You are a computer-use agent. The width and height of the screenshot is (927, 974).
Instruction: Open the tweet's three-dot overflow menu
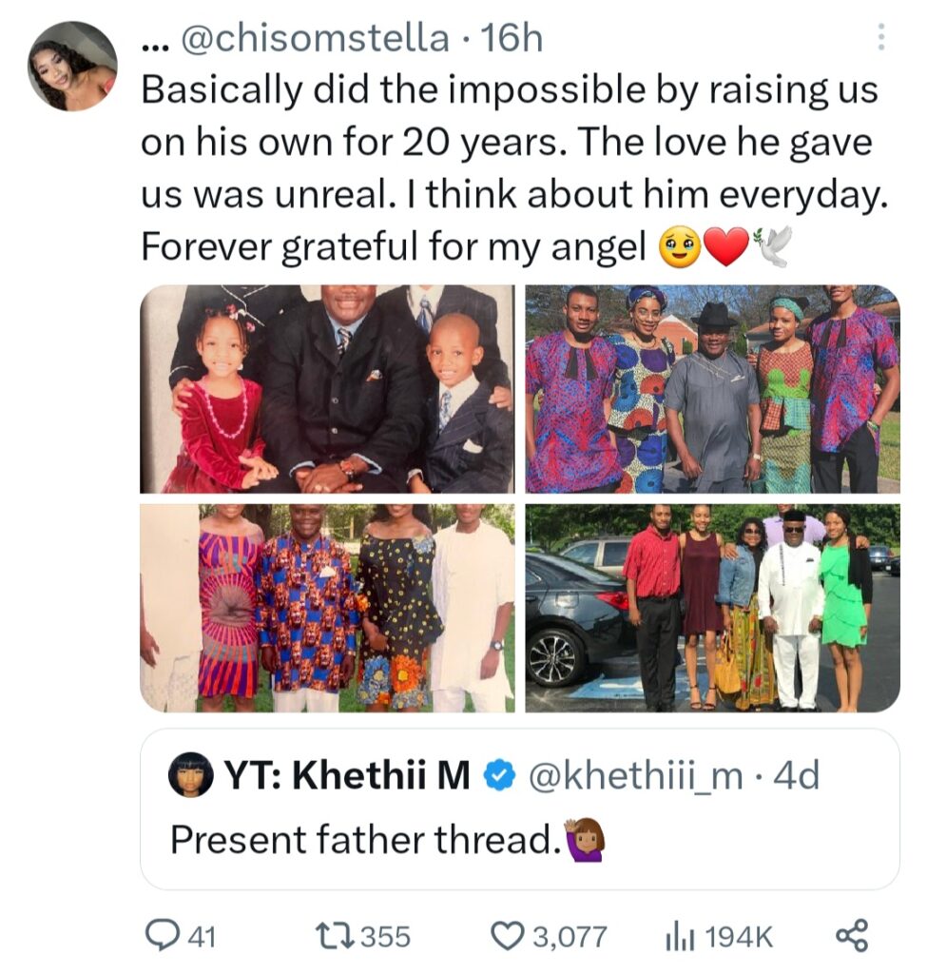pyautogui.click(x=880, y=37)
